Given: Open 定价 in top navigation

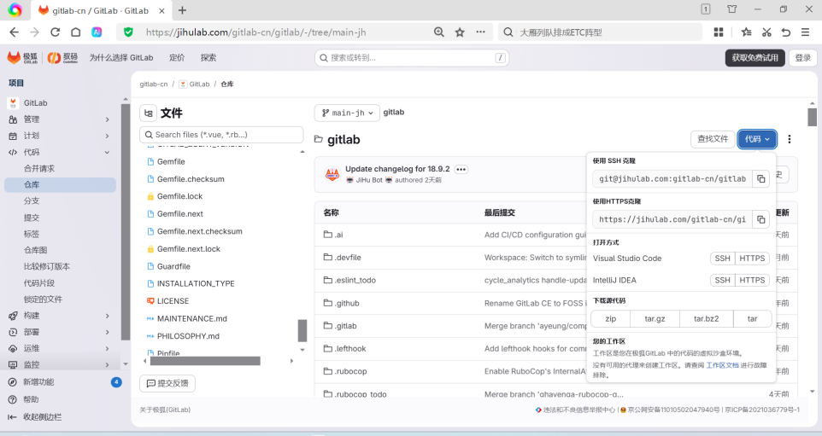Looking at the screenshot, I should 177,57.
